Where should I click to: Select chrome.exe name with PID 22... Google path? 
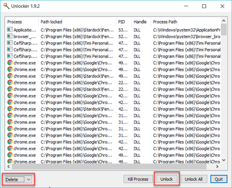25,83
